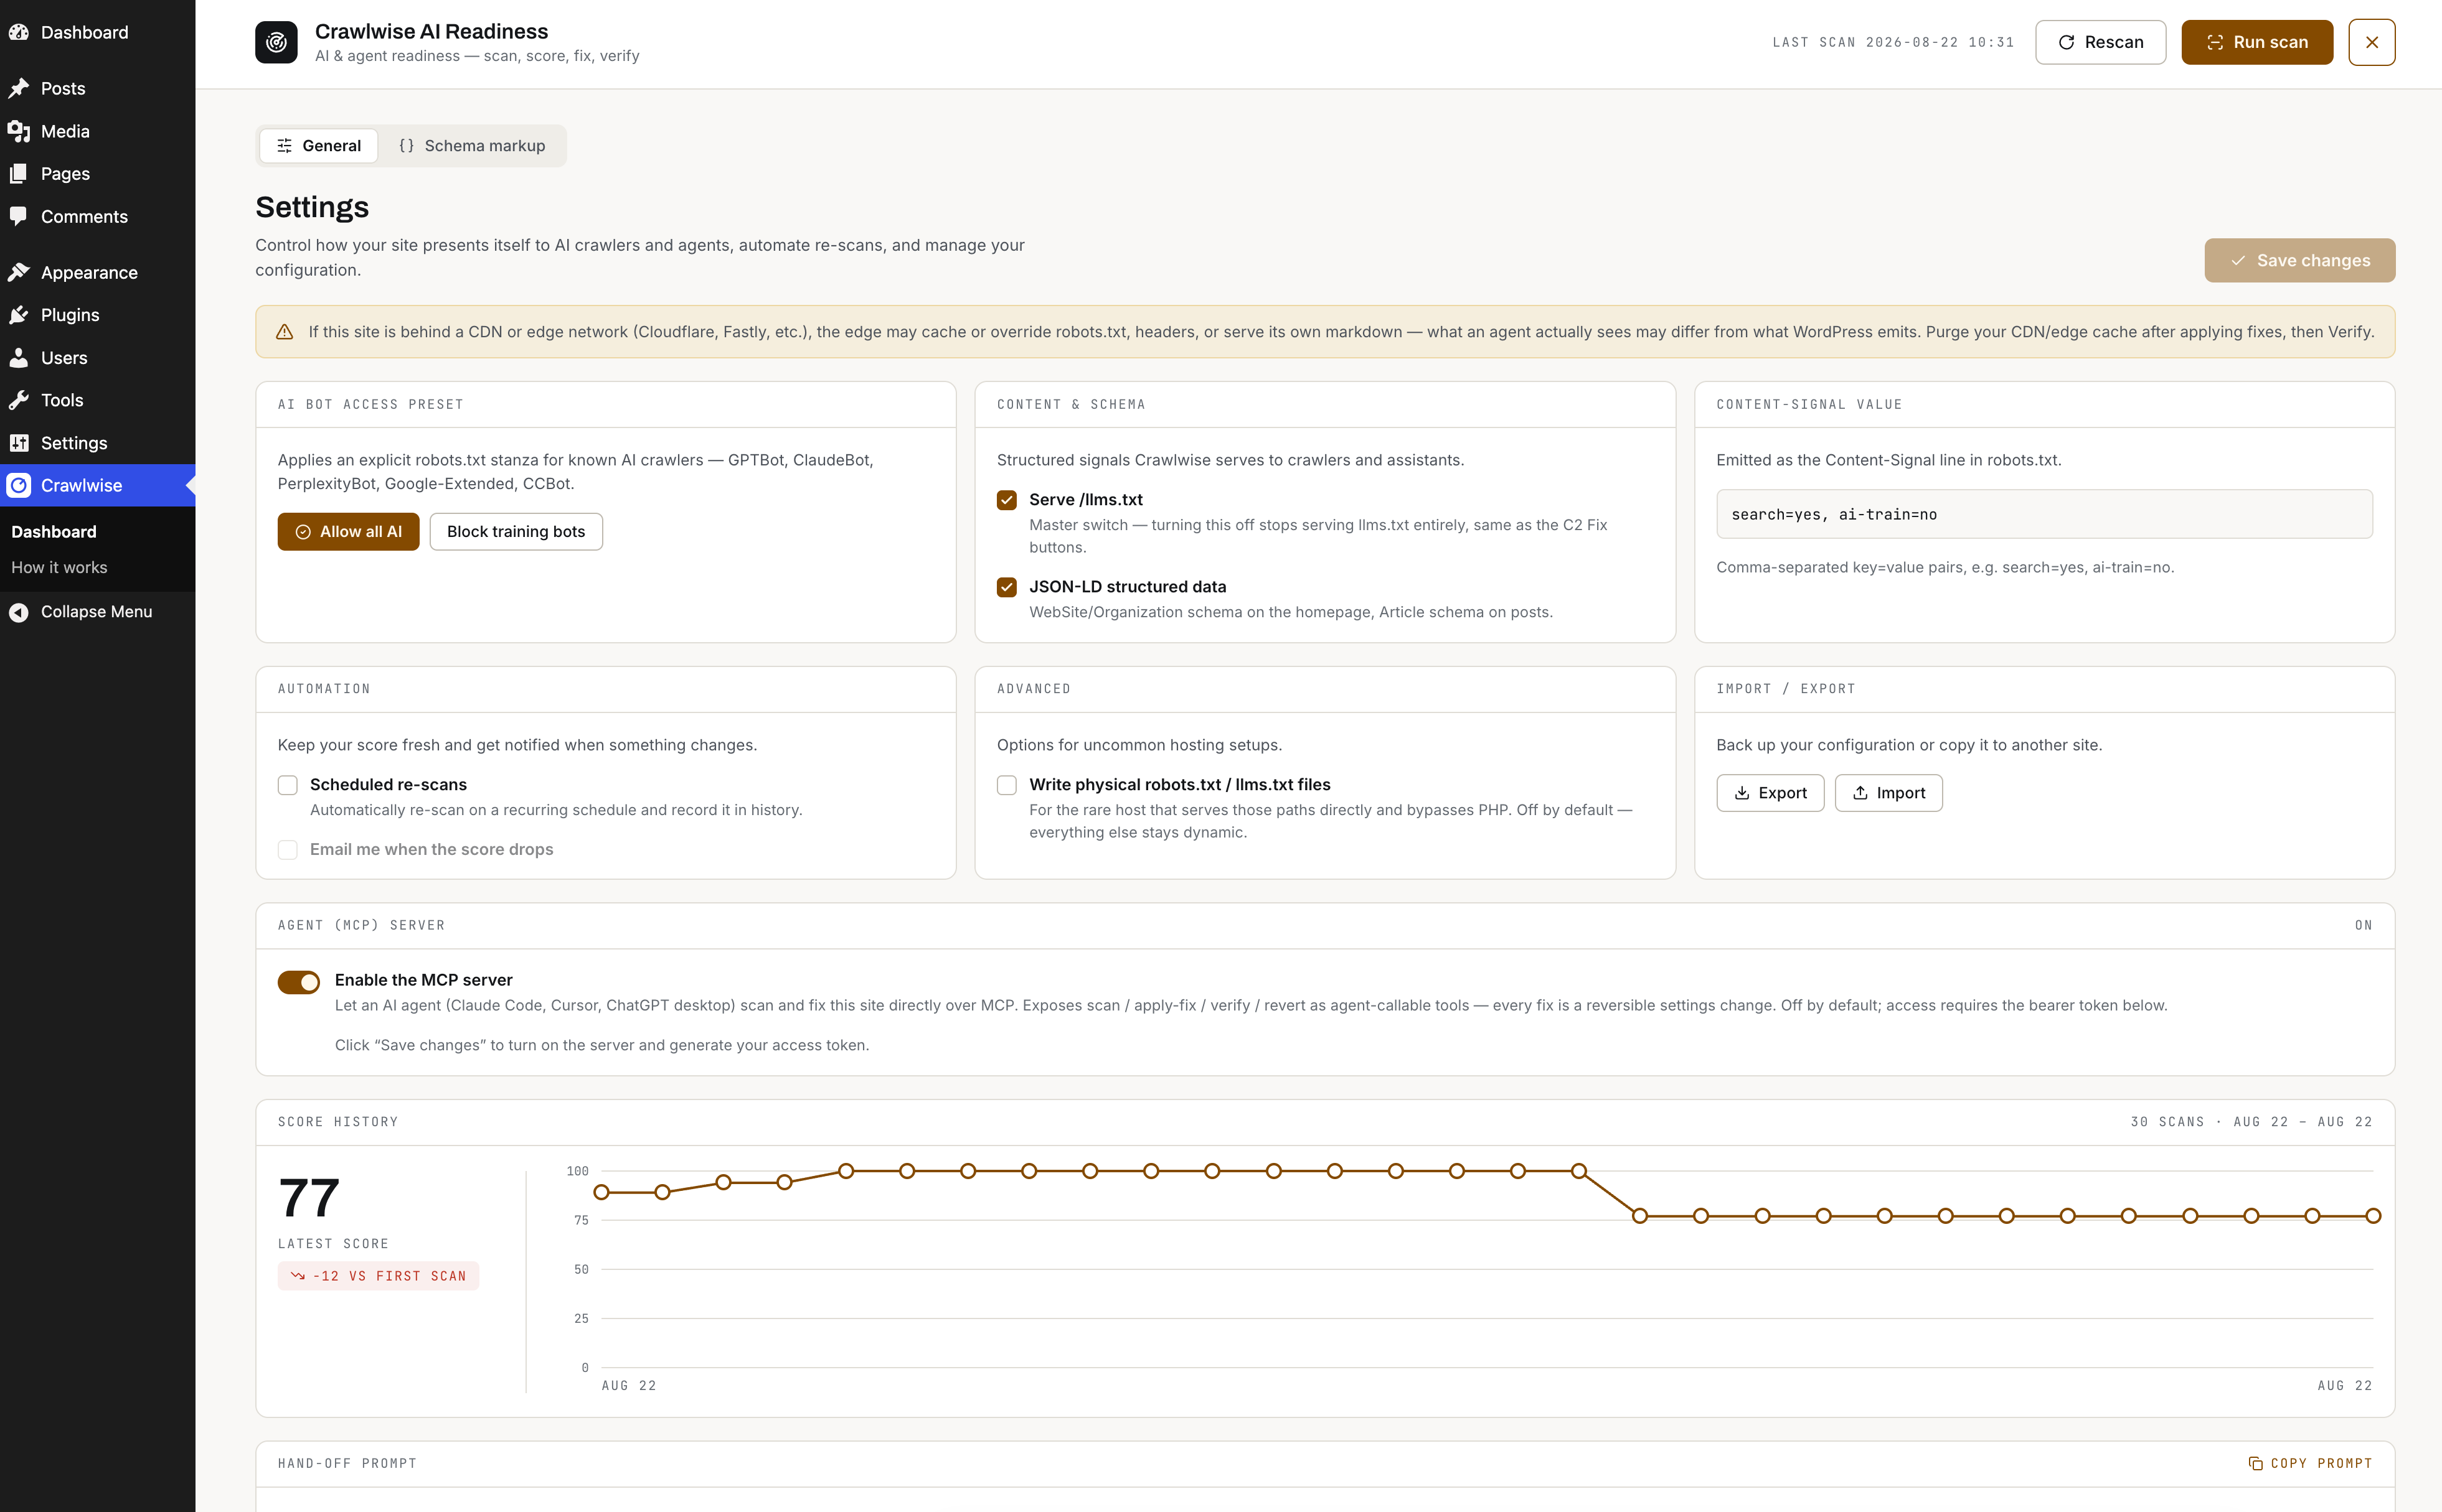Click the -12 VS FIRST SCAN badge
This screenshot has height=1512, width=2442.
pyautogui.click(x=378, y=1276)
